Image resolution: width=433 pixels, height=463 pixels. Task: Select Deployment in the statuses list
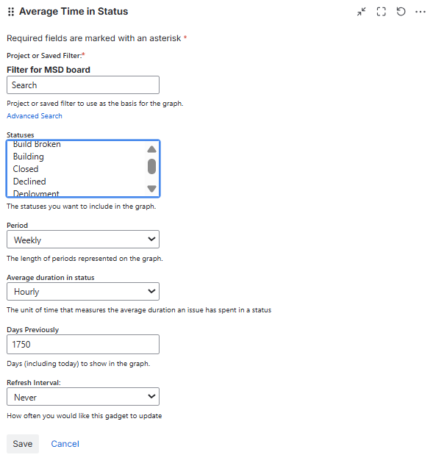(36, 193)
